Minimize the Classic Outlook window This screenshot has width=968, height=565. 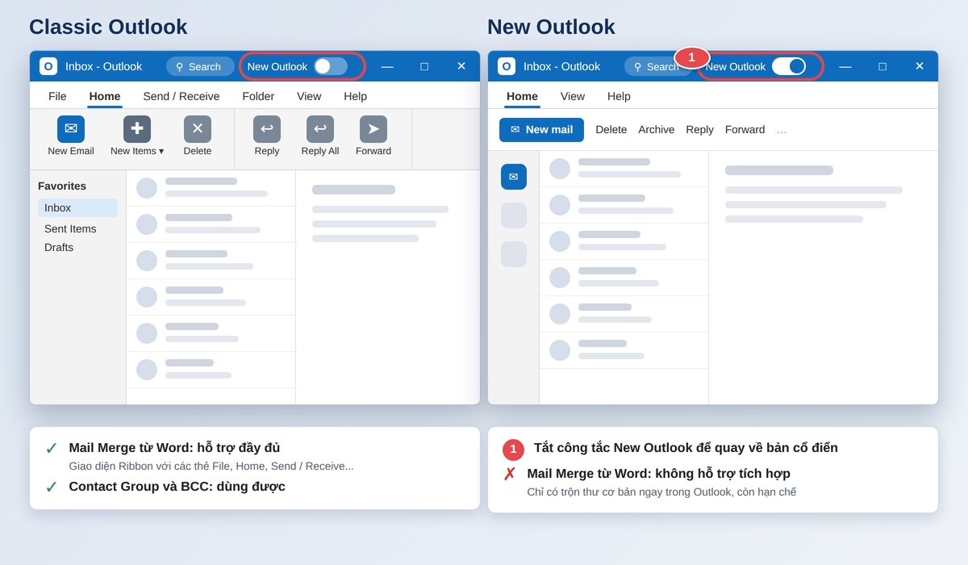coord(387,66)
